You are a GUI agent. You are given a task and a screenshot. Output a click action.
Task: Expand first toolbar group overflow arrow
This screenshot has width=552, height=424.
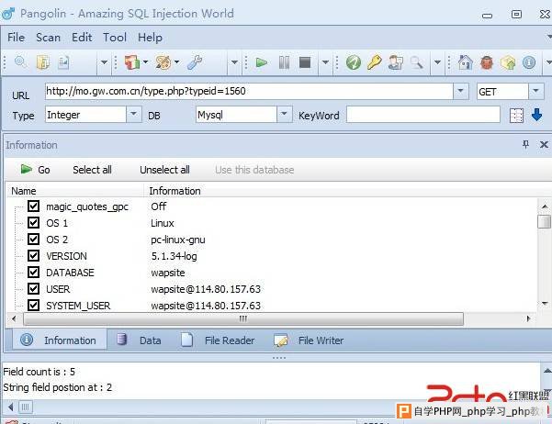[x=104, y=62]
